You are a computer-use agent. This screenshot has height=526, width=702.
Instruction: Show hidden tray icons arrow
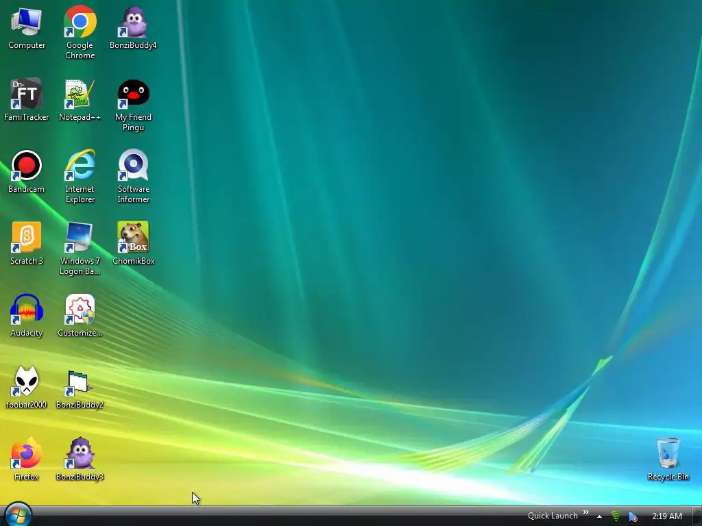point(599,516)
